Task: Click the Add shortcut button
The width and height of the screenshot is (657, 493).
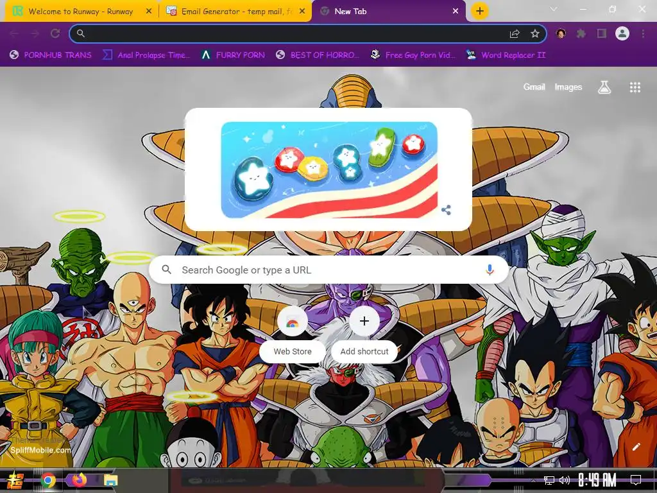Action: 364,334
